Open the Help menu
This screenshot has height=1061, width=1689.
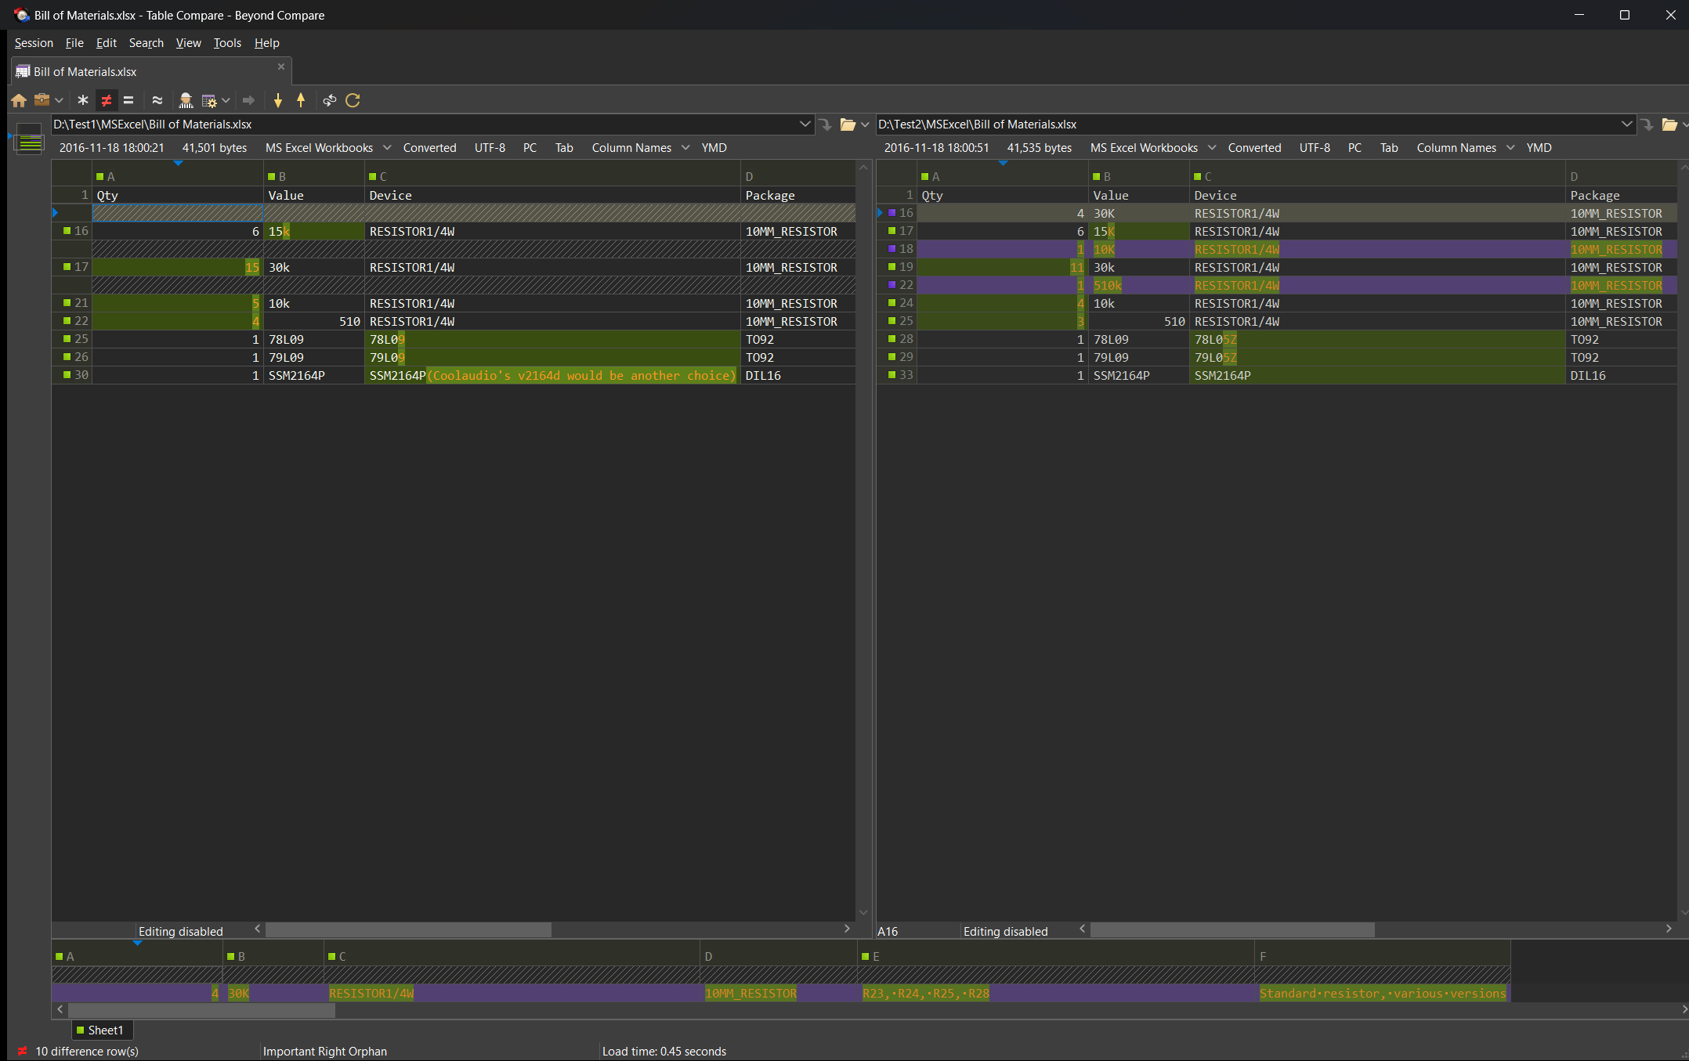coord(266,43)
